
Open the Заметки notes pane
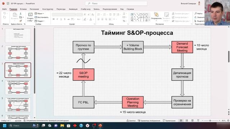point(131,121)
